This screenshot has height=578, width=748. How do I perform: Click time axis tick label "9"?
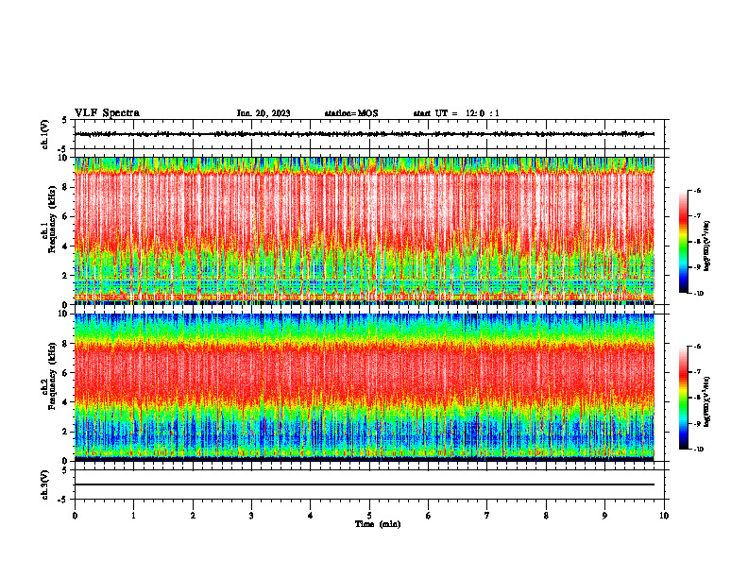(604, 516)
